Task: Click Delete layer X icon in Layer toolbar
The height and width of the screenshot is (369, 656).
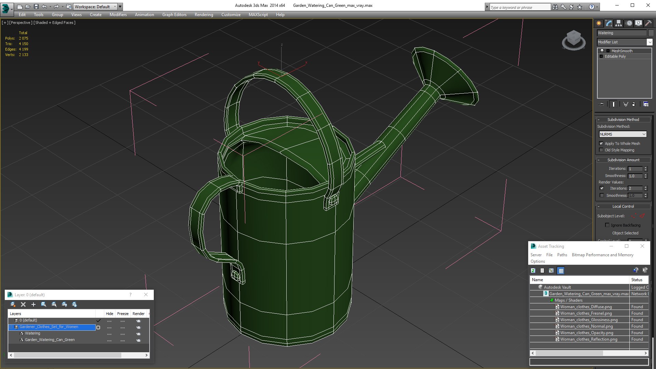Action: point(23,304)
